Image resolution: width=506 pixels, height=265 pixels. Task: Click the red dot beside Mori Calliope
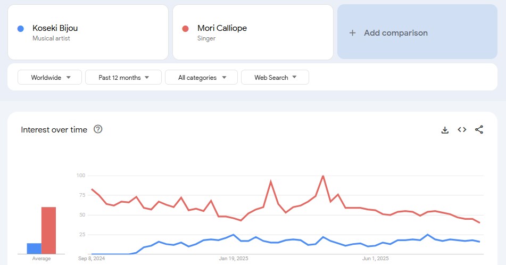pos(185,29)
